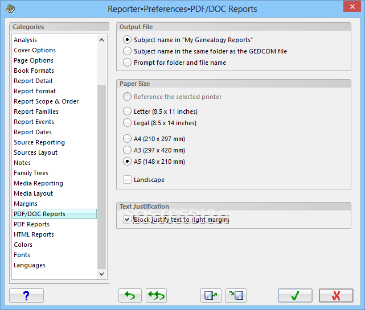The width and height of the screenshot is (365, 310).
Task: Select the Notes category
Action: 55,163
